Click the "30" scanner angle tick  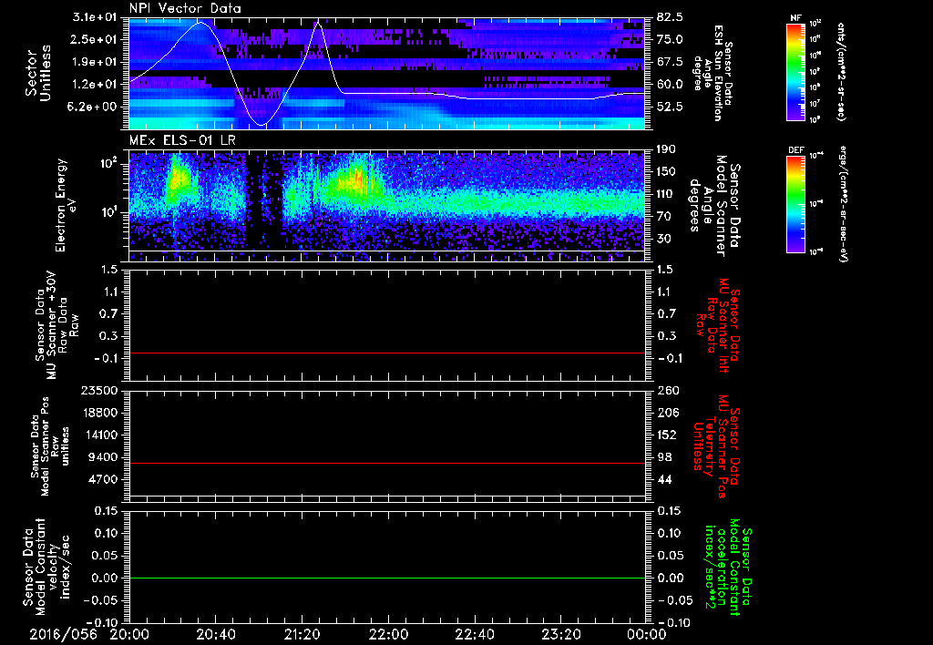click(664, 239)
